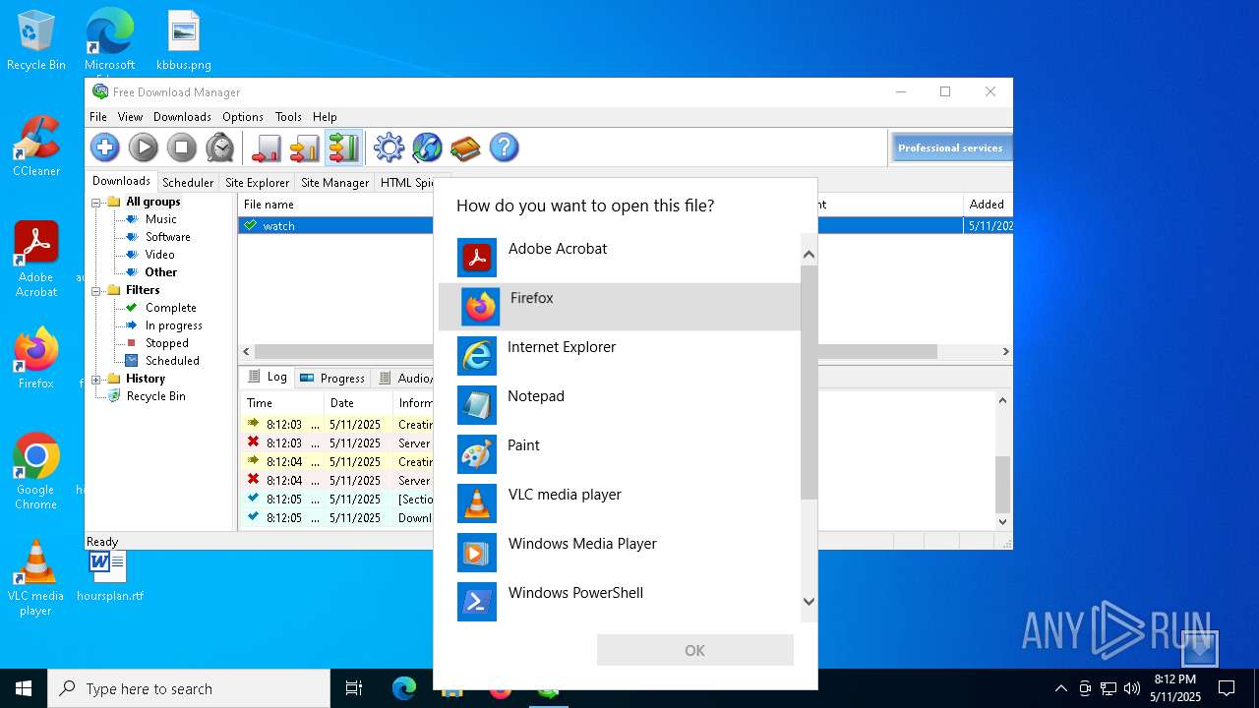Switch to the Site Explorer tab
1259x708 pixels.
tap(257, 182)
